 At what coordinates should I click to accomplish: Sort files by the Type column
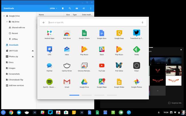[75, 15]
